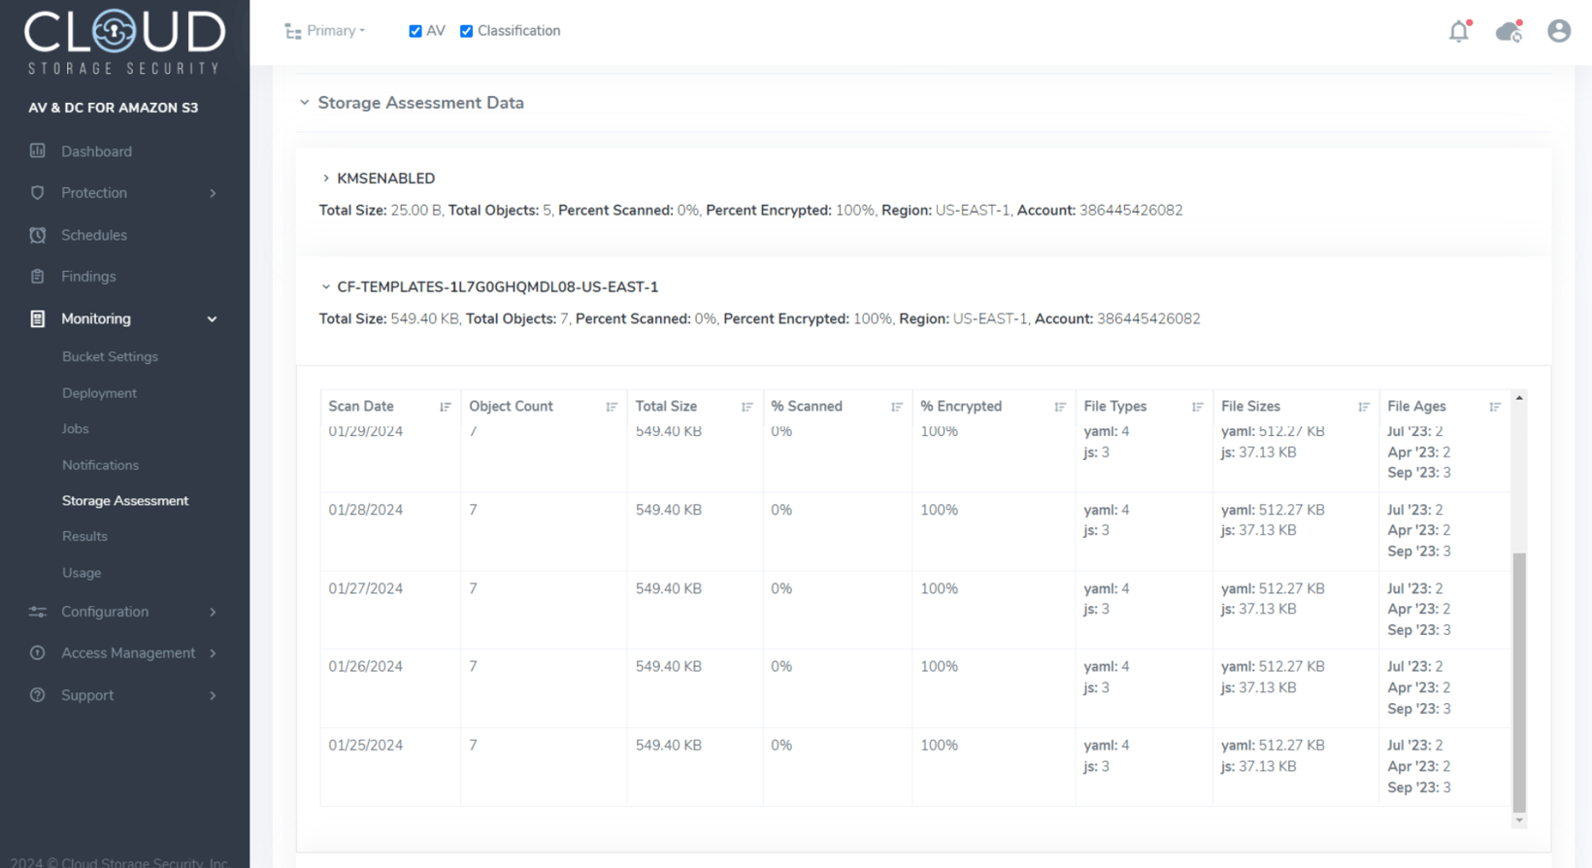The height and width of the screenshot is (868, 1592).
Task: Open Results submenu item
Action: [x=84, y=536]
